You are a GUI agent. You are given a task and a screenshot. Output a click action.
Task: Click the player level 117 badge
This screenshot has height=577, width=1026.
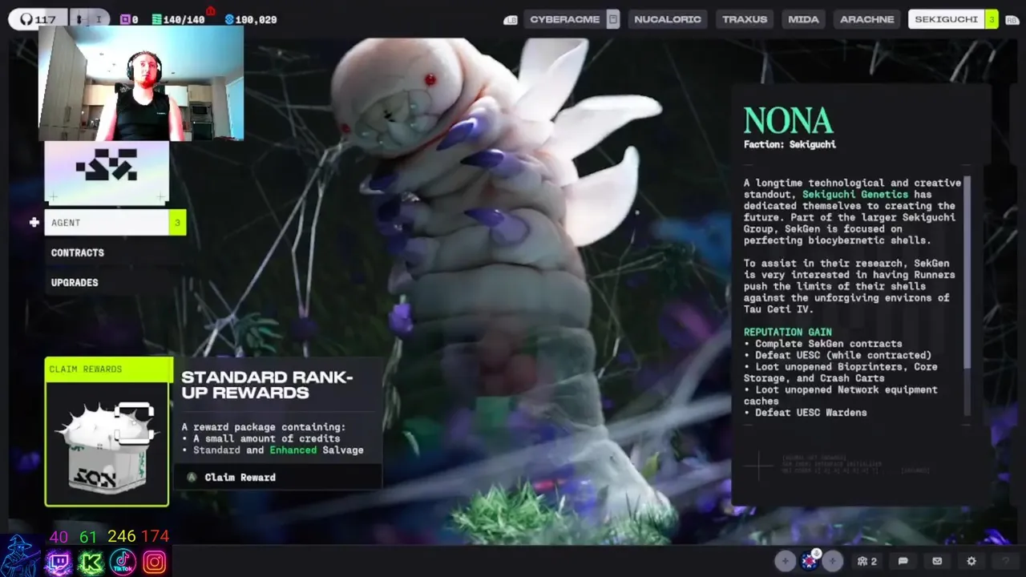pyautogui.click(x=38, y=19)
